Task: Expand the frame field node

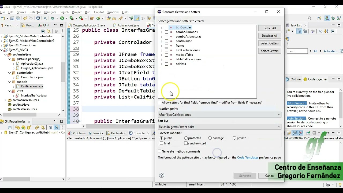Action: point(161,46)
